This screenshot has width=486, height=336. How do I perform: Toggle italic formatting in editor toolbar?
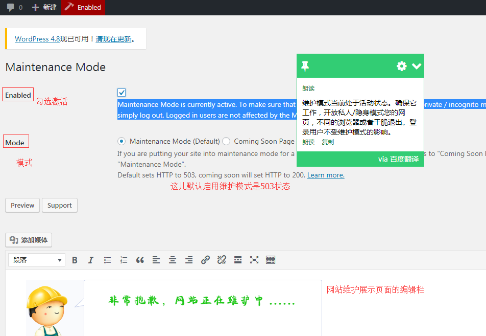coord(91,260)
